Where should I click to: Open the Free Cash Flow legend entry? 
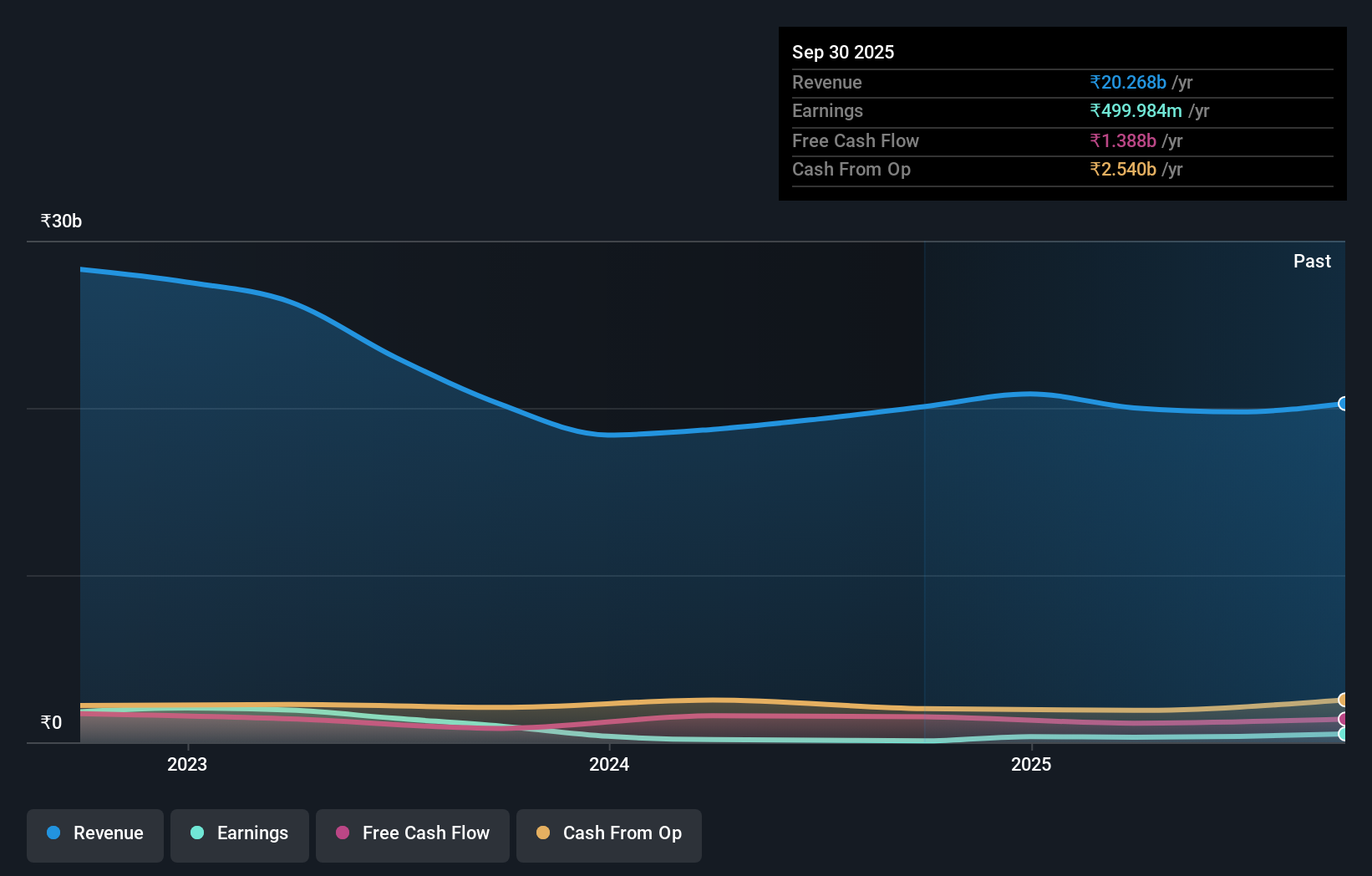(412, 833)
